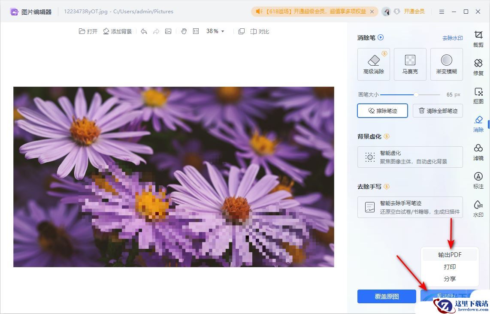The image size is (490, 314).
Task: Redo the last undone edit
Action: pos(156,31)
